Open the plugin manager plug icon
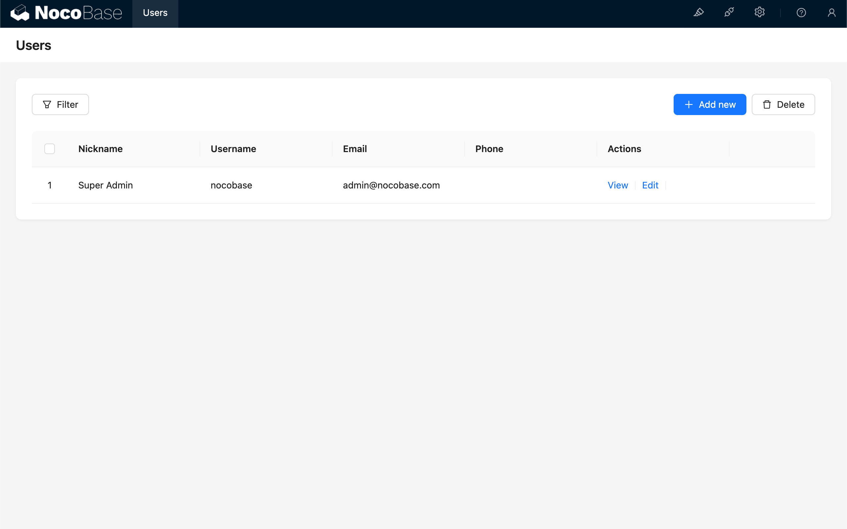 click(729, 13)
